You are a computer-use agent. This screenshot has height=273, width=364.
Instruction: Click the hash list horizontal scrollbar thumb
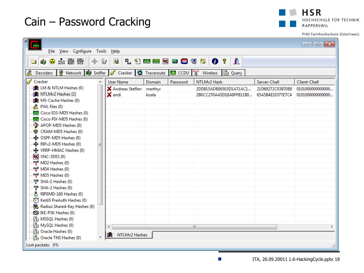point(194,227)
